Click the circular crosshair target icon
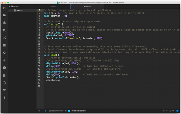The height and width of the screenshot is (114, 181). coord(4,83)
